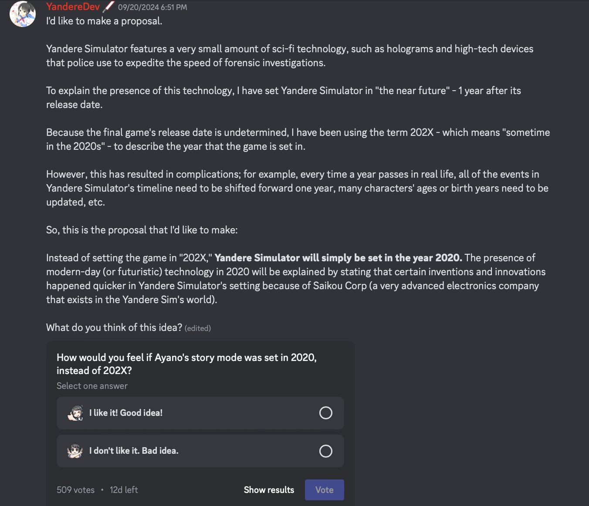Click the "12d left" poll timer
Image resolution: width=589 pixels, height=506 pixels.
[124, 490]
